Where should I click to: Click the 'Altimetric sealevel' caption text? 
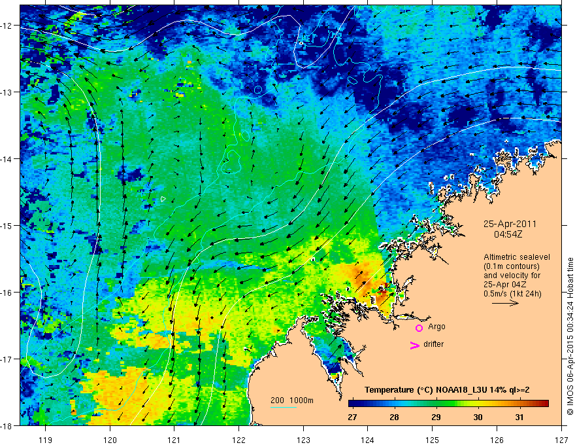pos(517,257)
